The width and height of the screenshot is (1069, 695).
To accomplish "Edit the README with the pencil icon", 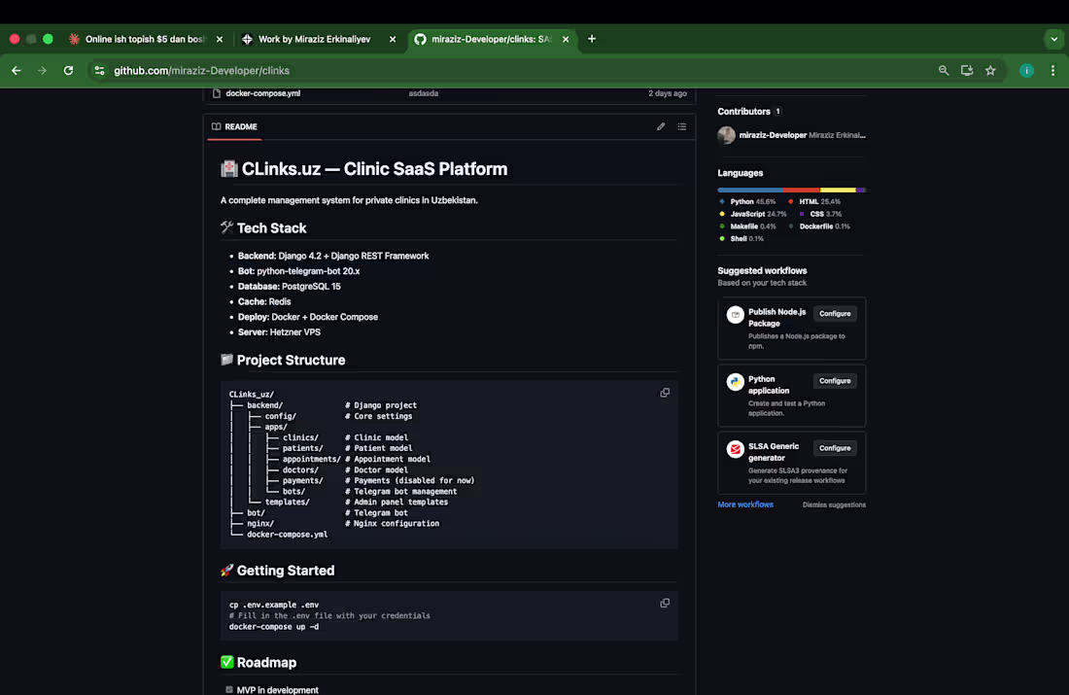I will point(661,126).
